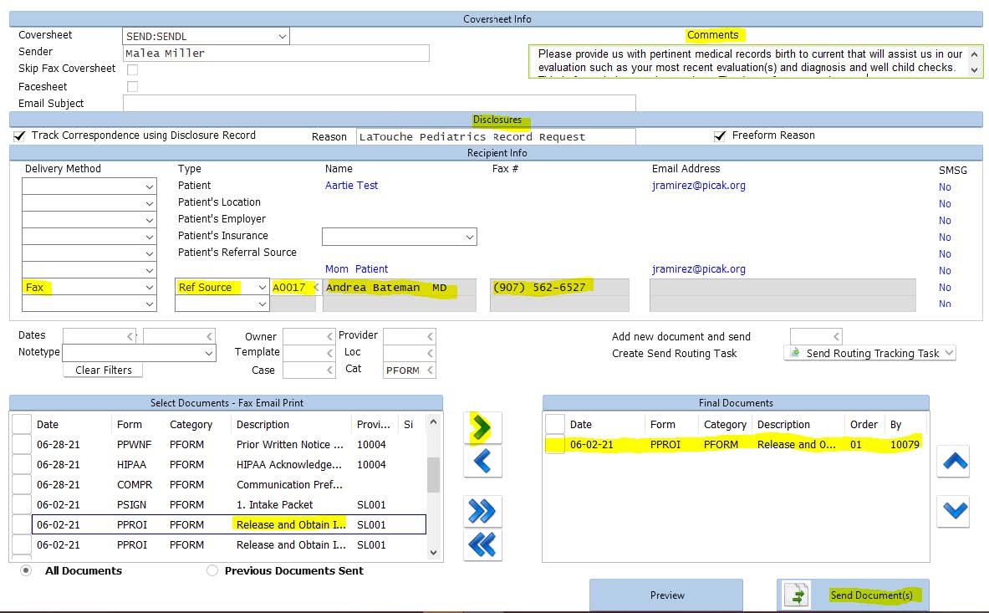Click the Description column header in Final Documents

point(783,424)
